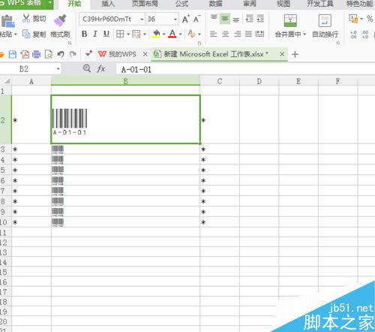
Task: Click the cell borders icon
Action: pyautogui.click(x=120, y=34)
